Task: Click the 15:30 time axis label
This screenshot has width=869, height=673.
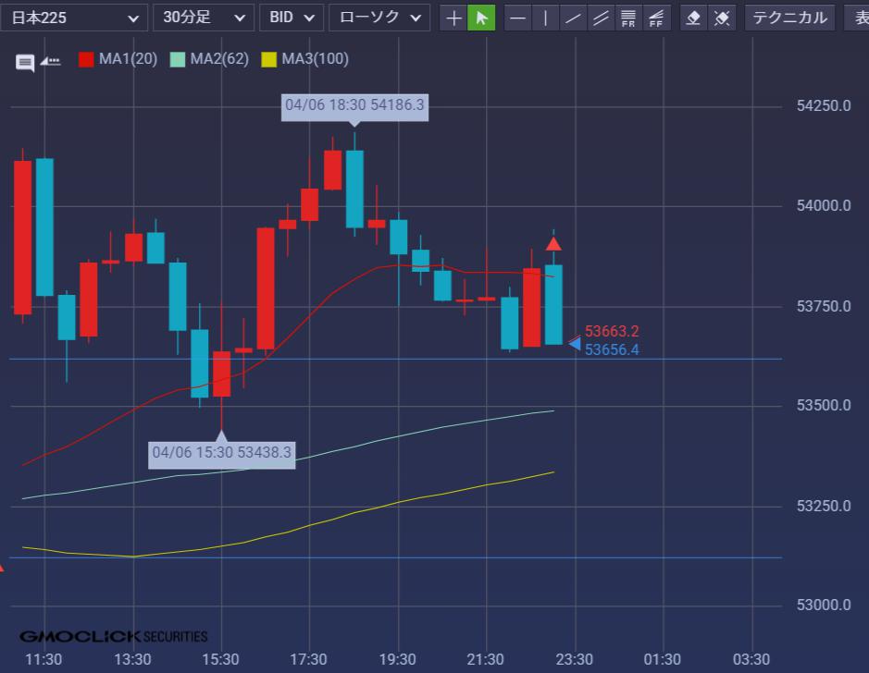Action: tap(220, 660)
